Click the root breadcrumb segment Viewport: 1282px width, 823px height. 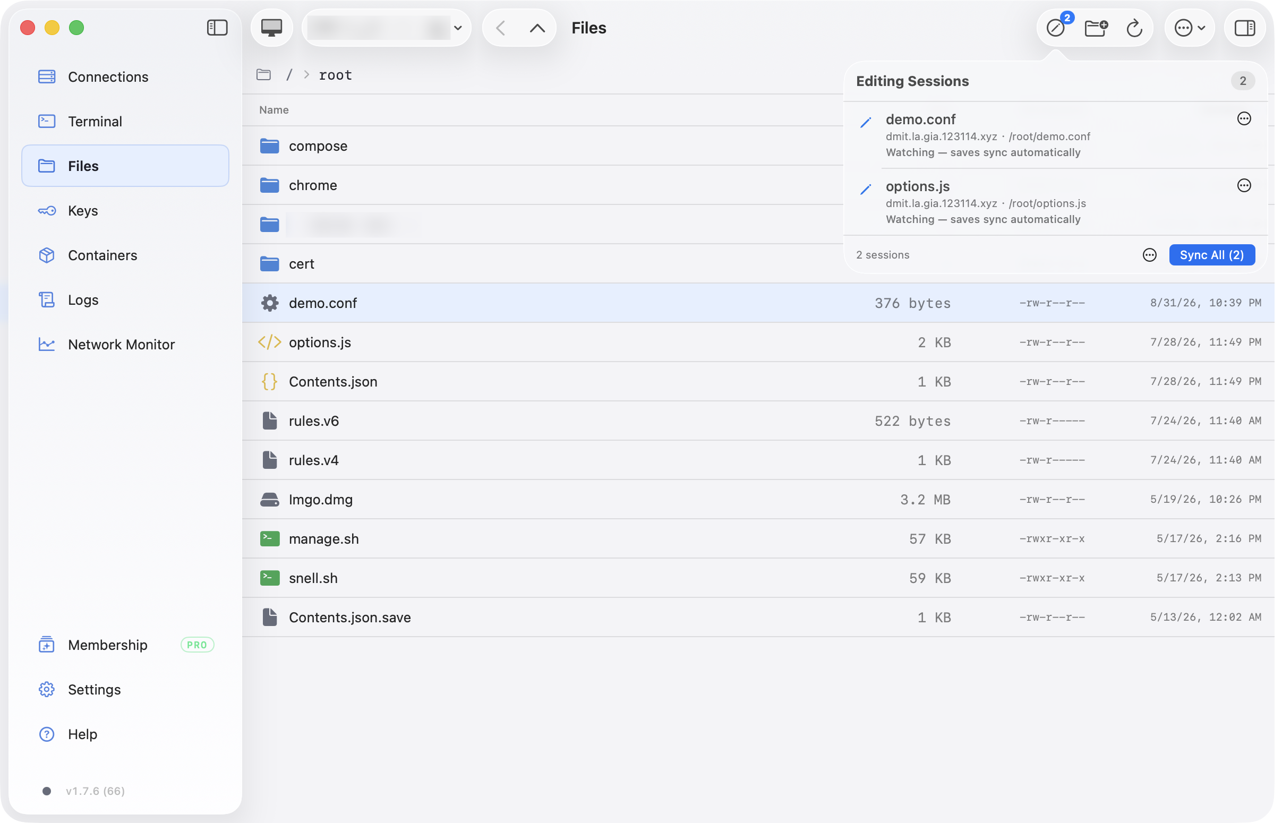(x=335, y=75)
